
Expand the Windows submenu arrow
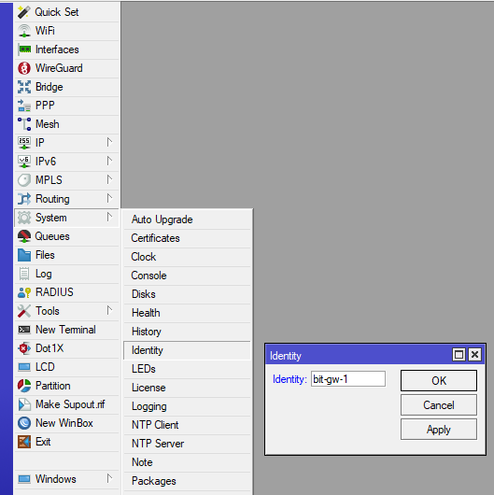click(x=109, y=478)
